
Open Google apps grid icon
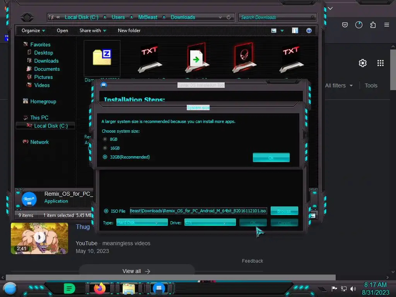point(381,63)
